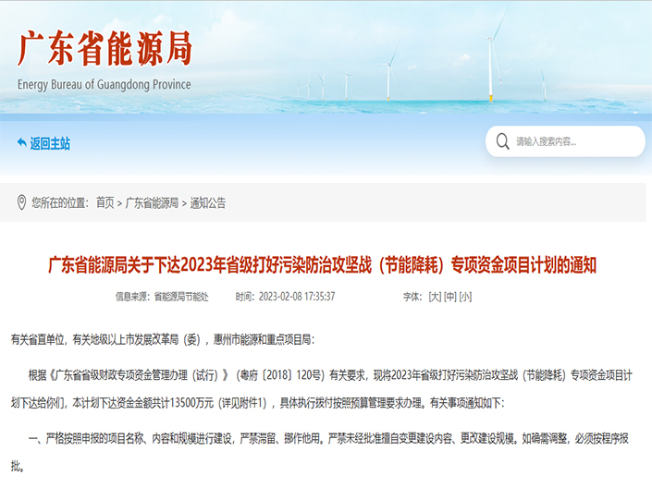
Task: Focus the 请输入搜索内容 search field
Action: point(573,141)
